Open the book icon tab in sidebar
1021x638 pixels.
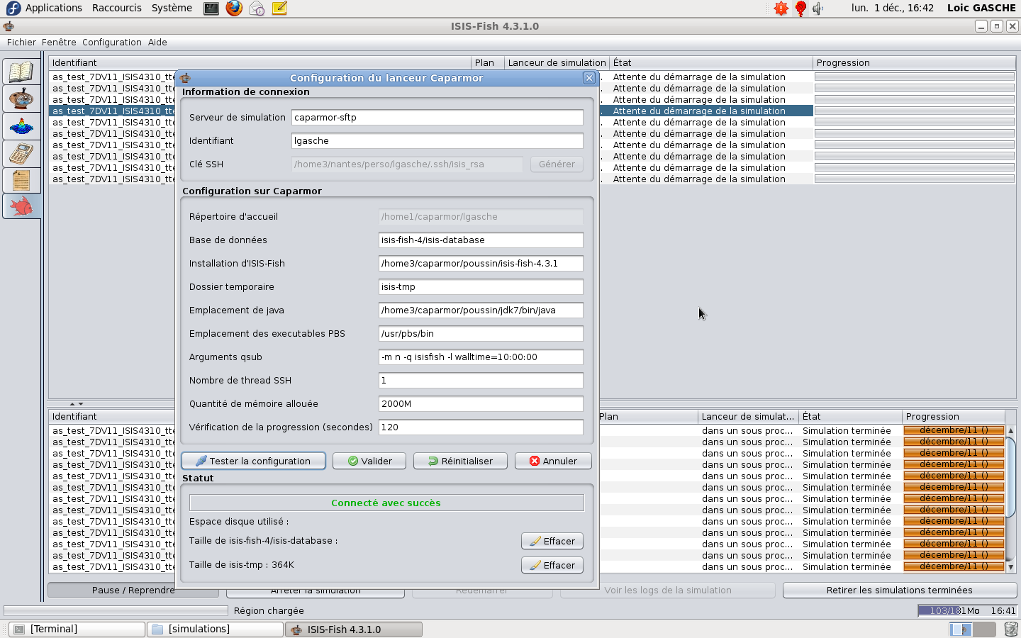click(21, 72)
